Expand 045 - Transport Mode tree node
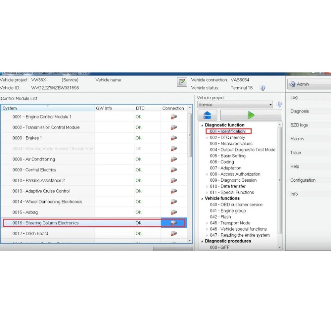This screenshot has width=331, height=331. point(208,223)
